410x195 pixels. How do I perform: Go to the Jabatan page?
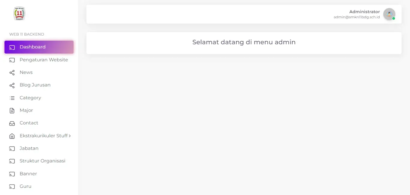tap(39, 148)
